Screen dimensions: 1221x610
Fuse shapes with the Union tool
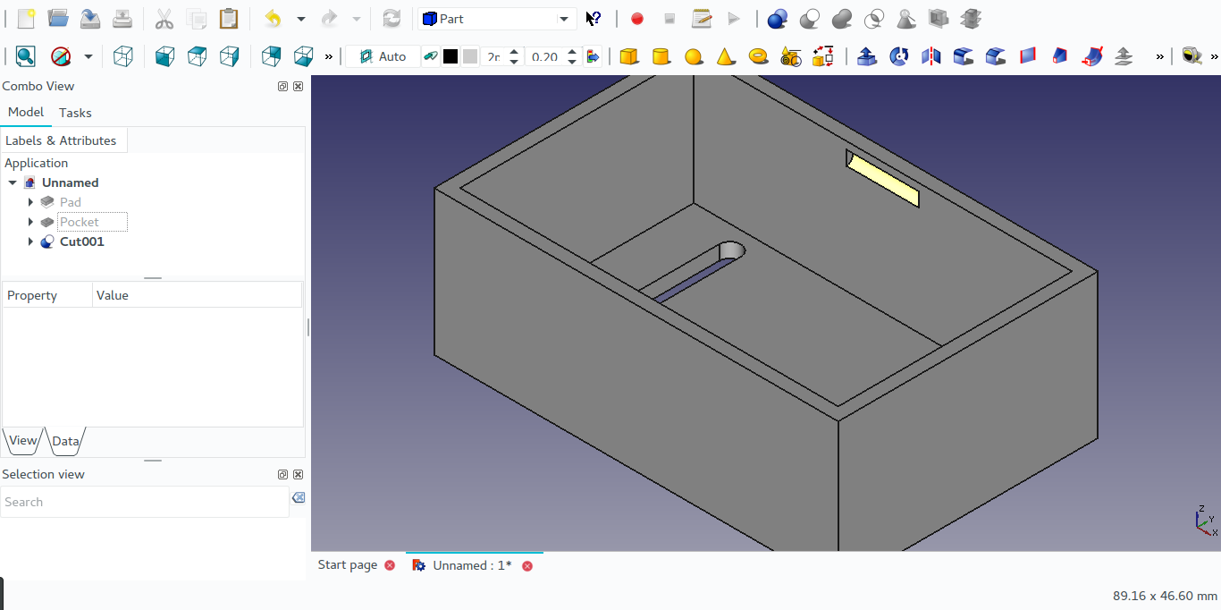tap(842, 19)
